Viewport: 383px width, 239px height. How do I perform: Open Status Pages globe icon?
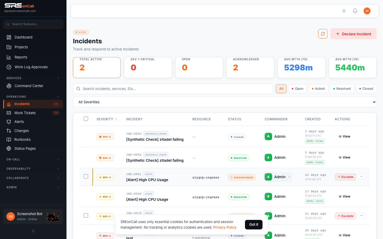pyautogui.click(x=9, y=148)
